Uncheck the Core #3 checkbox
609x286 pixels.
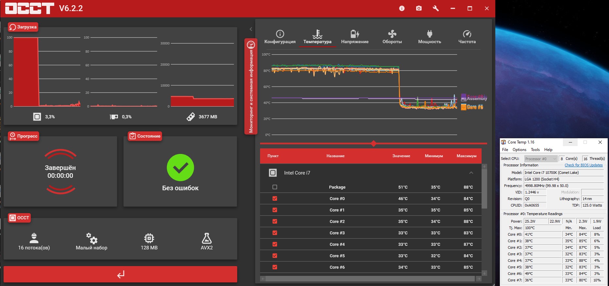point(275,233)
